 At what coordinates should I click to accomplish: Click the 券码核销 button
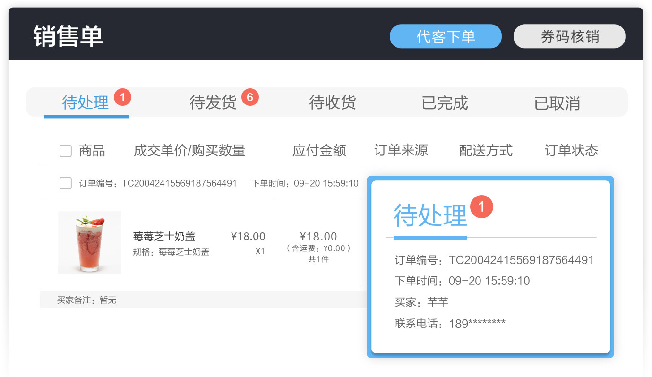(x=569, y=36)
